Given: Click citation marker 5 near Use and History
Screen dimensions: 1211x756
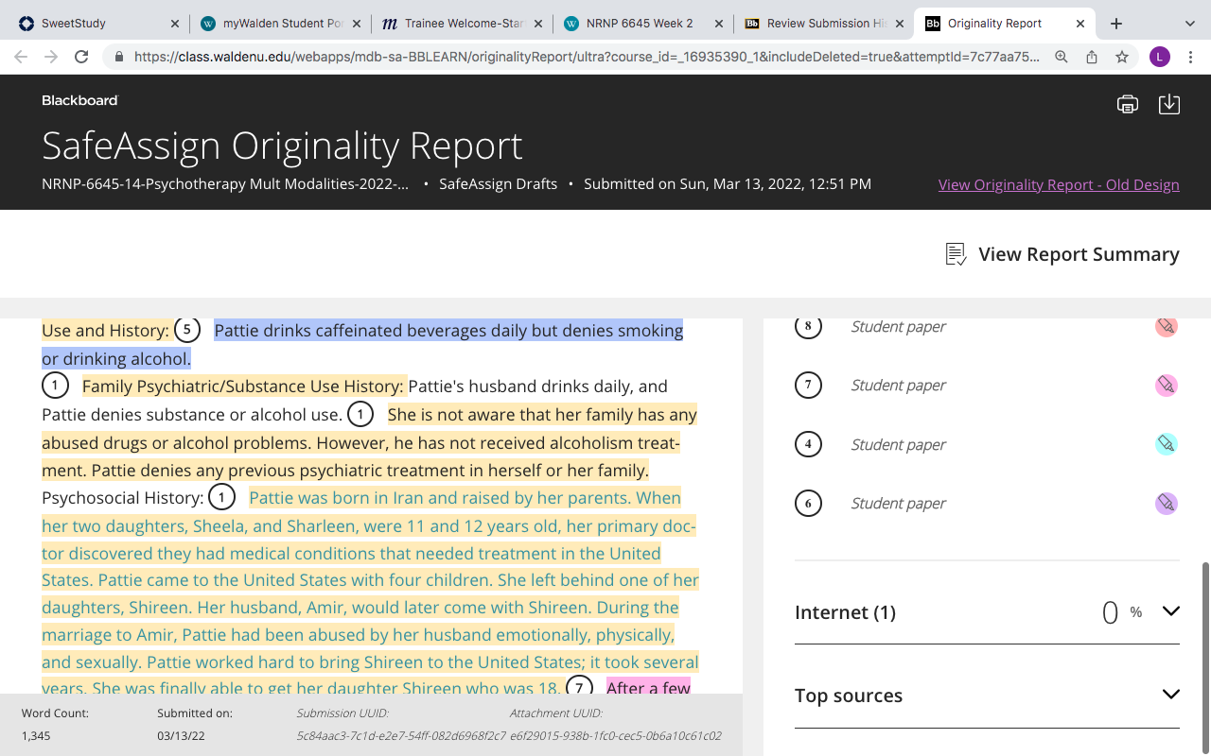Looking at the screenshot, I should coord(187,331).
